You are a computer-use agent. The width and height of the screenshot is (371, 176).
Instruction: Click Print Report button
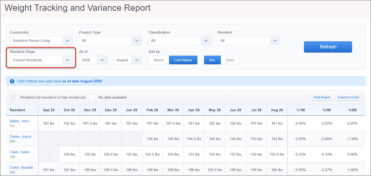322,97
